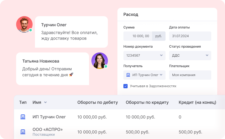Uncheck the Учитывая в Задолженностях checkbox
The height and width of the screenshot is (139, 225).
(125, 86)
